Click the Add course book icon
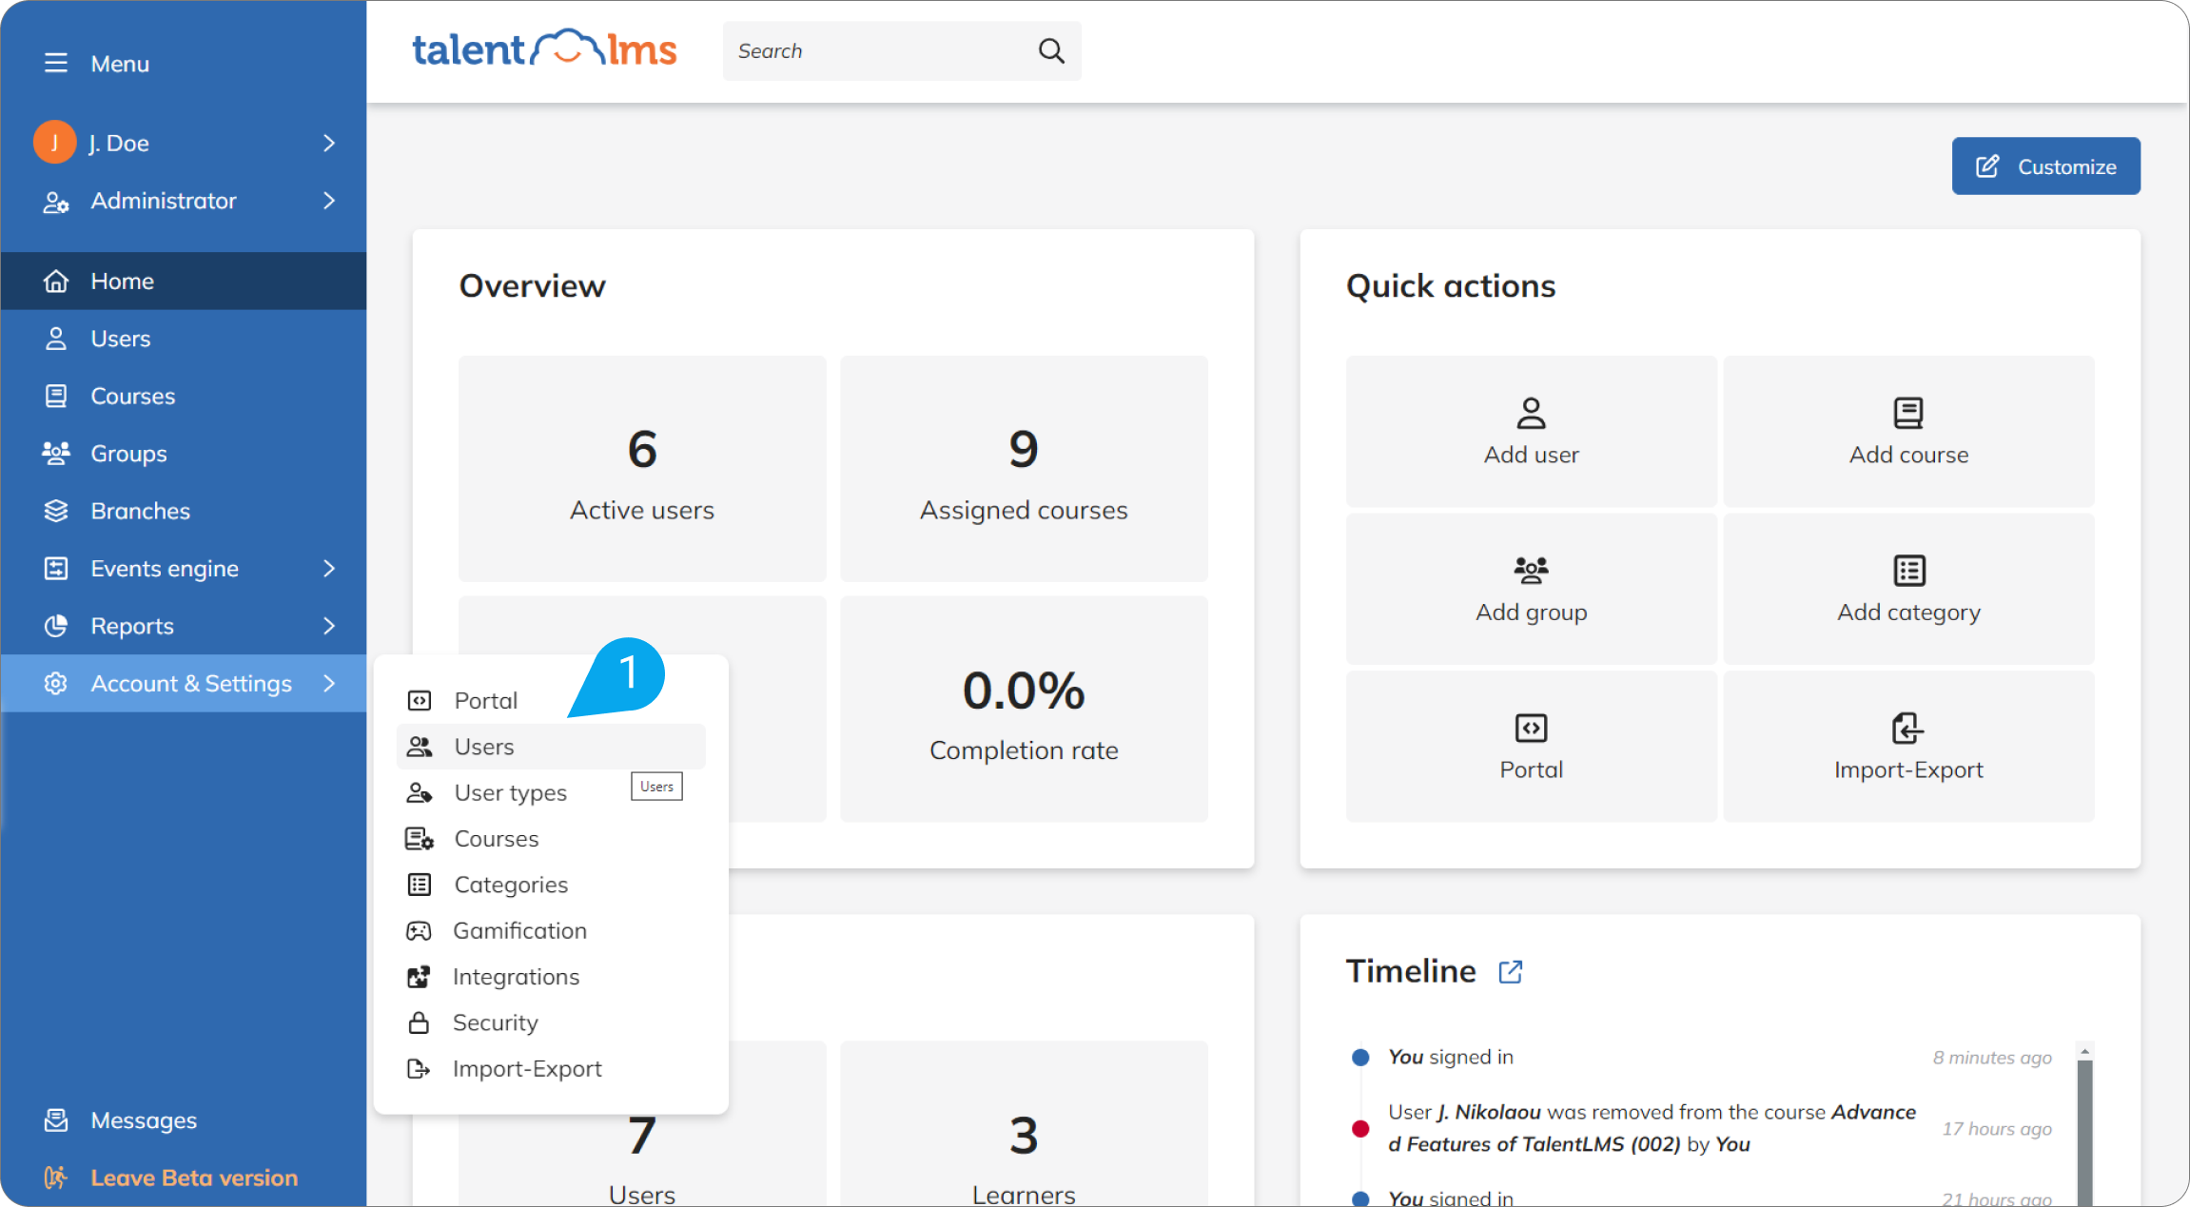The width and height of the screenshot is (2190, 1207). pyautogui.click(x=1908, y=414)
